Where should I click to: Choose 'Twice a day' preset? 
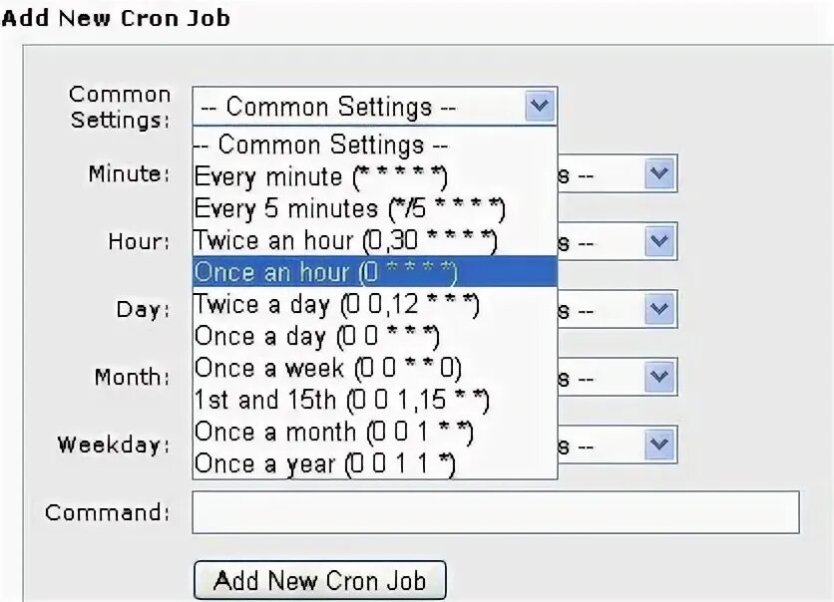coord(337,304)
